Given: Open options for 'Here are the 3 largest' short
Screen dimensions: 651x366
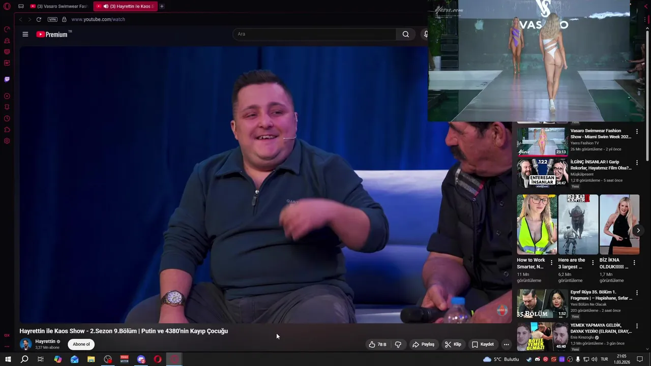Looking at the screenshot, I should click(593, 263).
